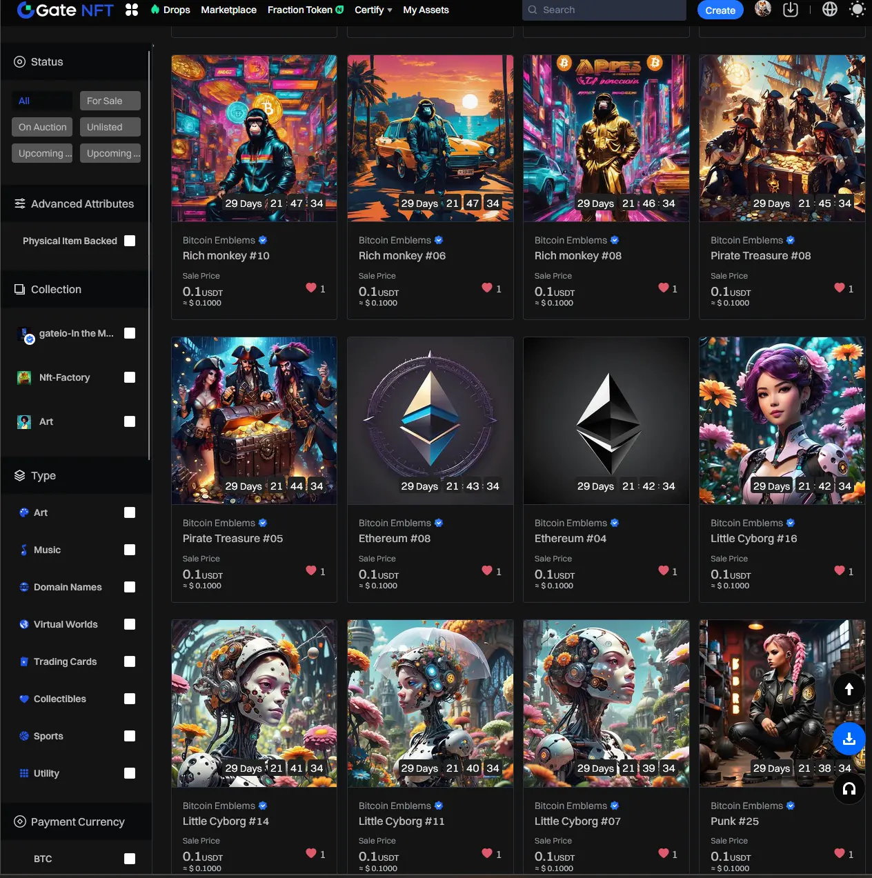Viewport: 872px width, 878px height.
Task: Click the Create button
Action: [720, 10]
